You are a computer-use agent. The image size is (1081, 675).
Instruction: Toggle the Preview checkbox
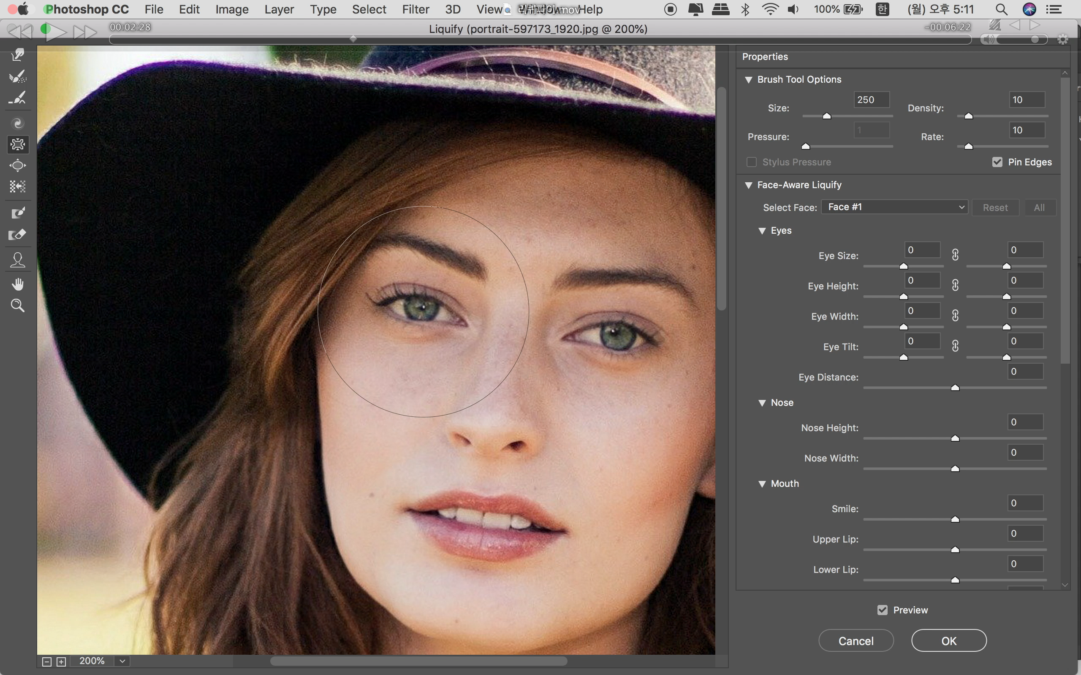882,610
